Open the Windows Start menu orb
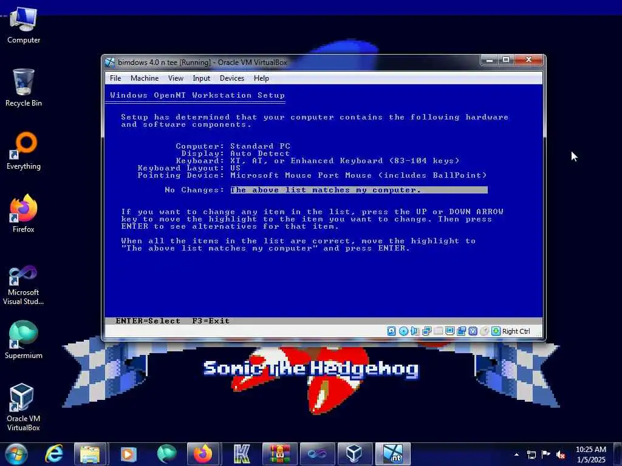This screenshot has height=466, width=622. pos(16,454)
